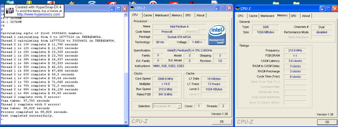The height and width of the screenshot is (127, 338).
Task: Click the Performance Mode value disabled
Action: click(322, 32)
